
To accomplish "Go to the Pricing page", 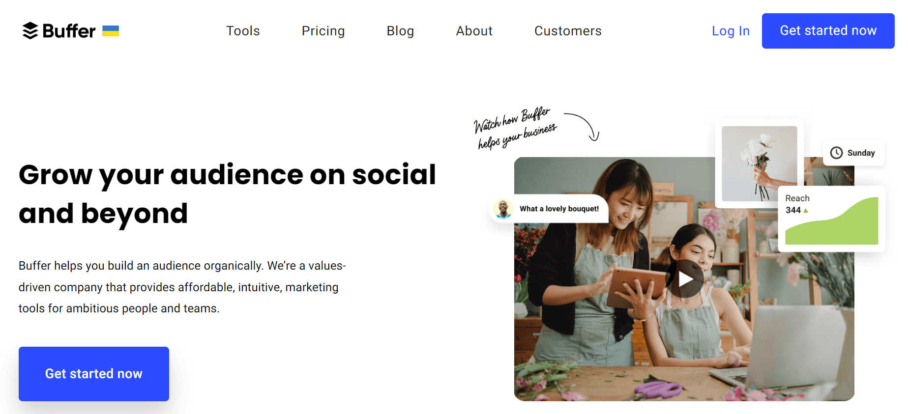I will pyautogui.click(x=323, y=31).
